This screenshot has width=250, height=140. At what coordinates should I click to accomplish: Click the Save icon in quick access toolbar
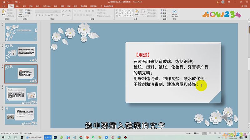point(4,2)
